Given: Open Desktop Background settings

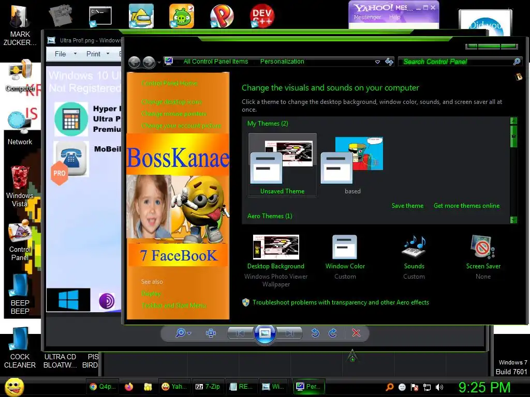Looking at the screenshot, I should 276,260.
